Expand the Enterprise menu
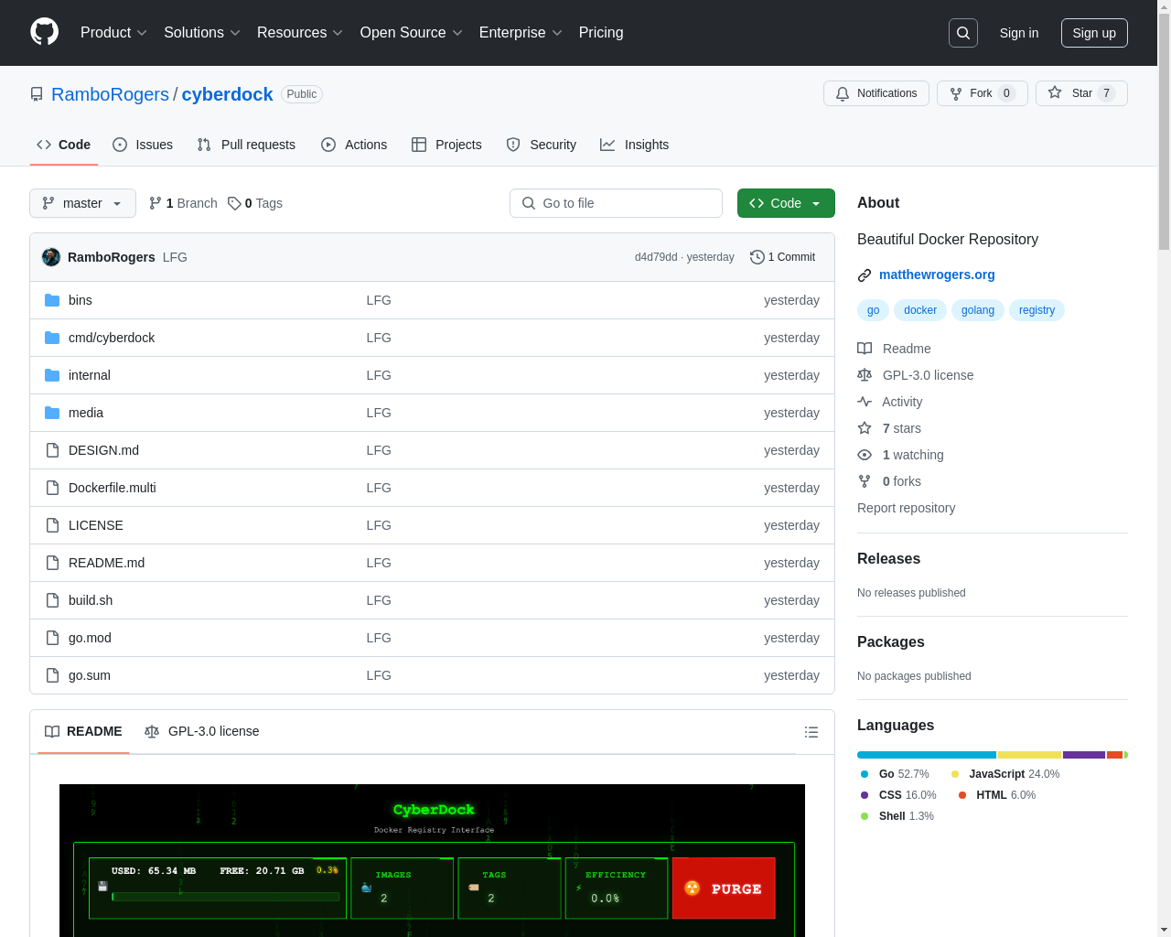1171x937 pixels. [x=521, y=33]
